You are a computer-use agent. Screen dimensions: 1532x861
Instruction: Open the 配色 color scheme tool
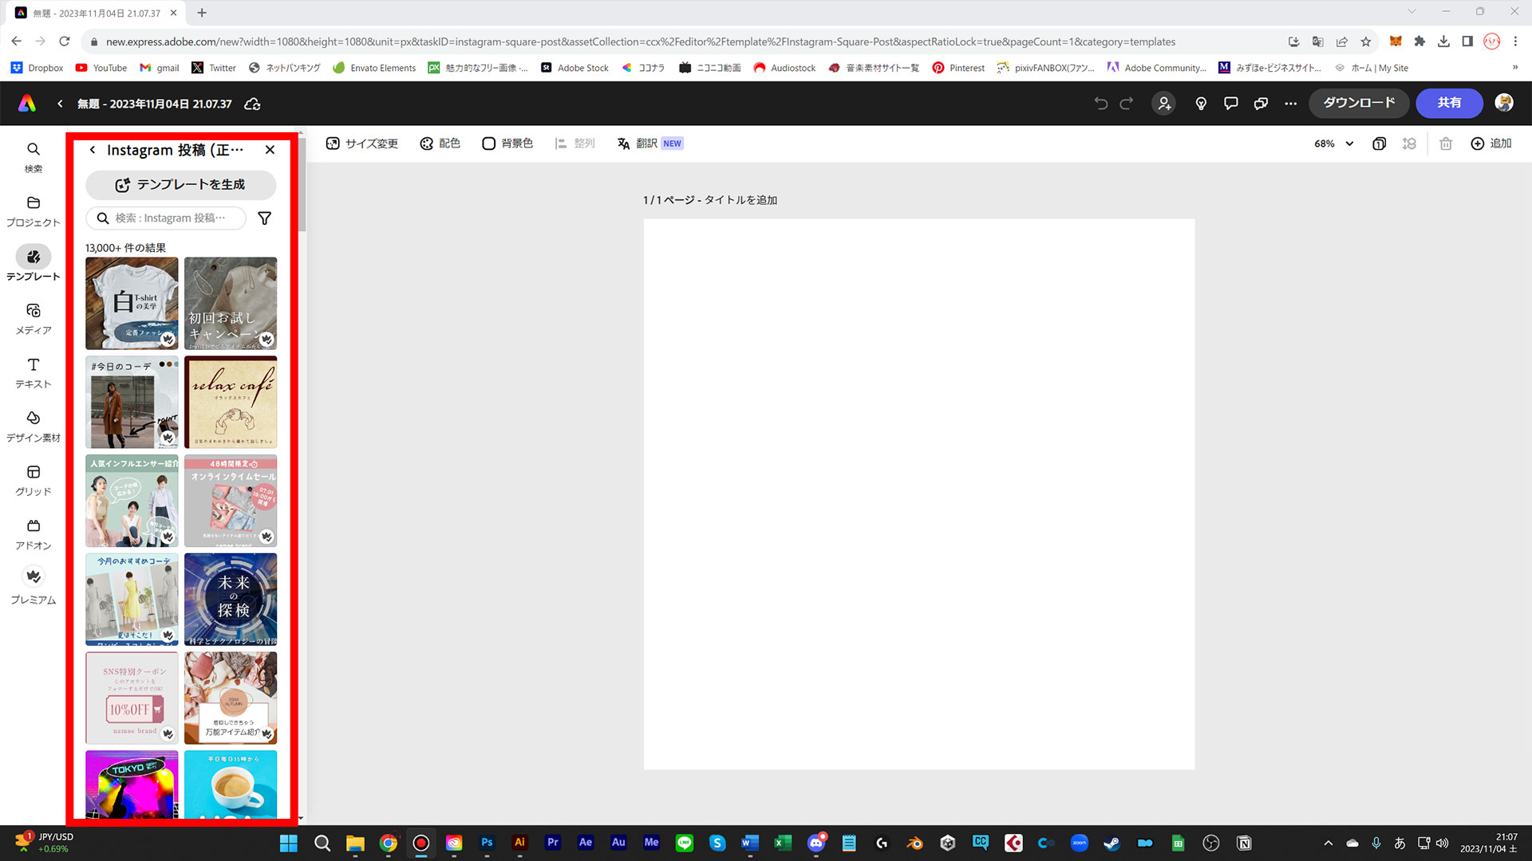pyautogui.click(x=439, y=143)
